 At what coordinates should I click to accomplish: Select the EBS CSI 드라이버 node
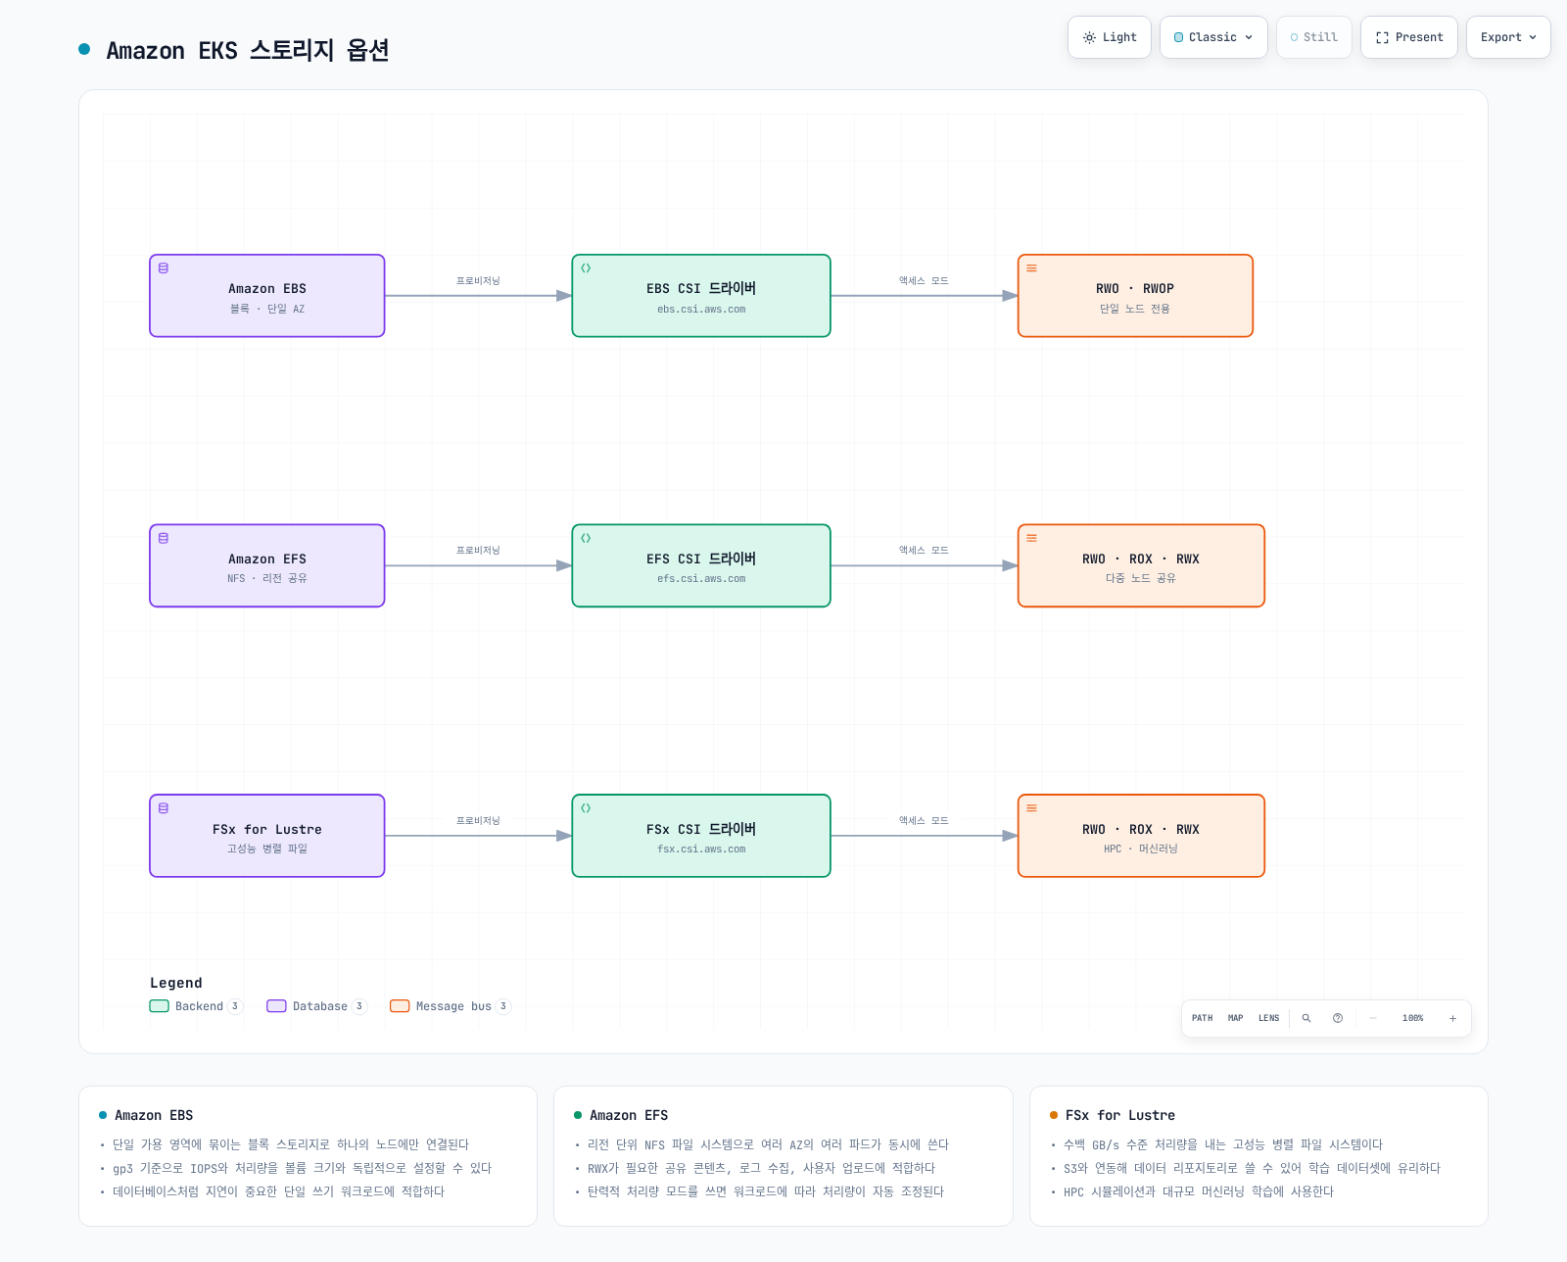pos(701,296)
